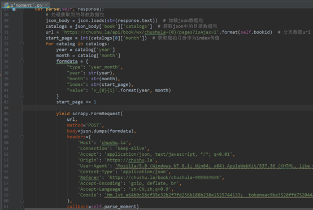This screenshot has width=313, height=210.
Task: Click the 'User-Agent' Mozilla string
Action: [x=214, y=166]
